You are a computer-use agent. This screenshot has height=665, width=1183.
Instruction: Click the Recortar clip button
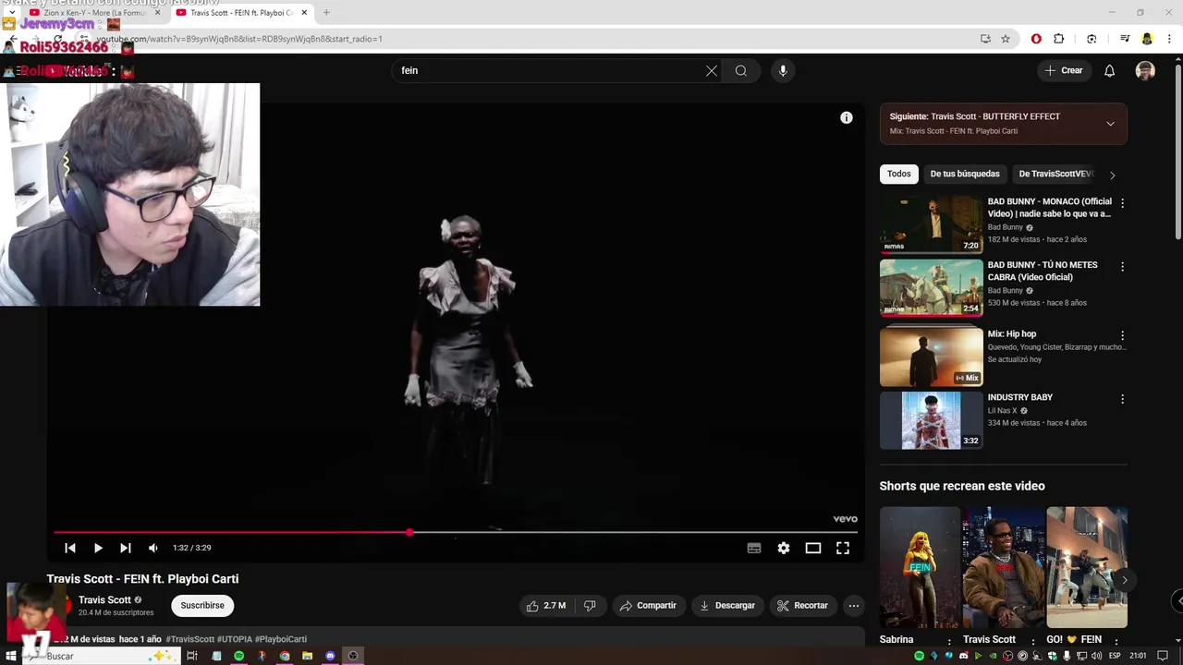coord(802,606)
